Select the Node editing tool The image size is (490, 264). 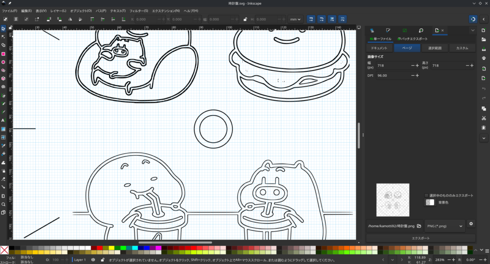(x=3, y=36)
